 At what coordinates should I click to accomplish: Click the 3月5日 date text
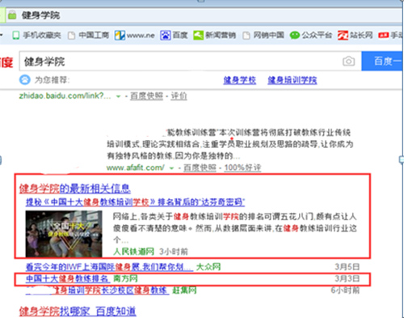click(x=347, y=267)
